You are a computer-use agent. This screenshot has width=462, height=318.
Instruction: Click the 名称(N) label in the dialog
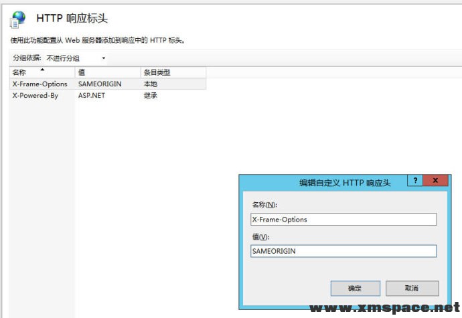tap(264, 205)
